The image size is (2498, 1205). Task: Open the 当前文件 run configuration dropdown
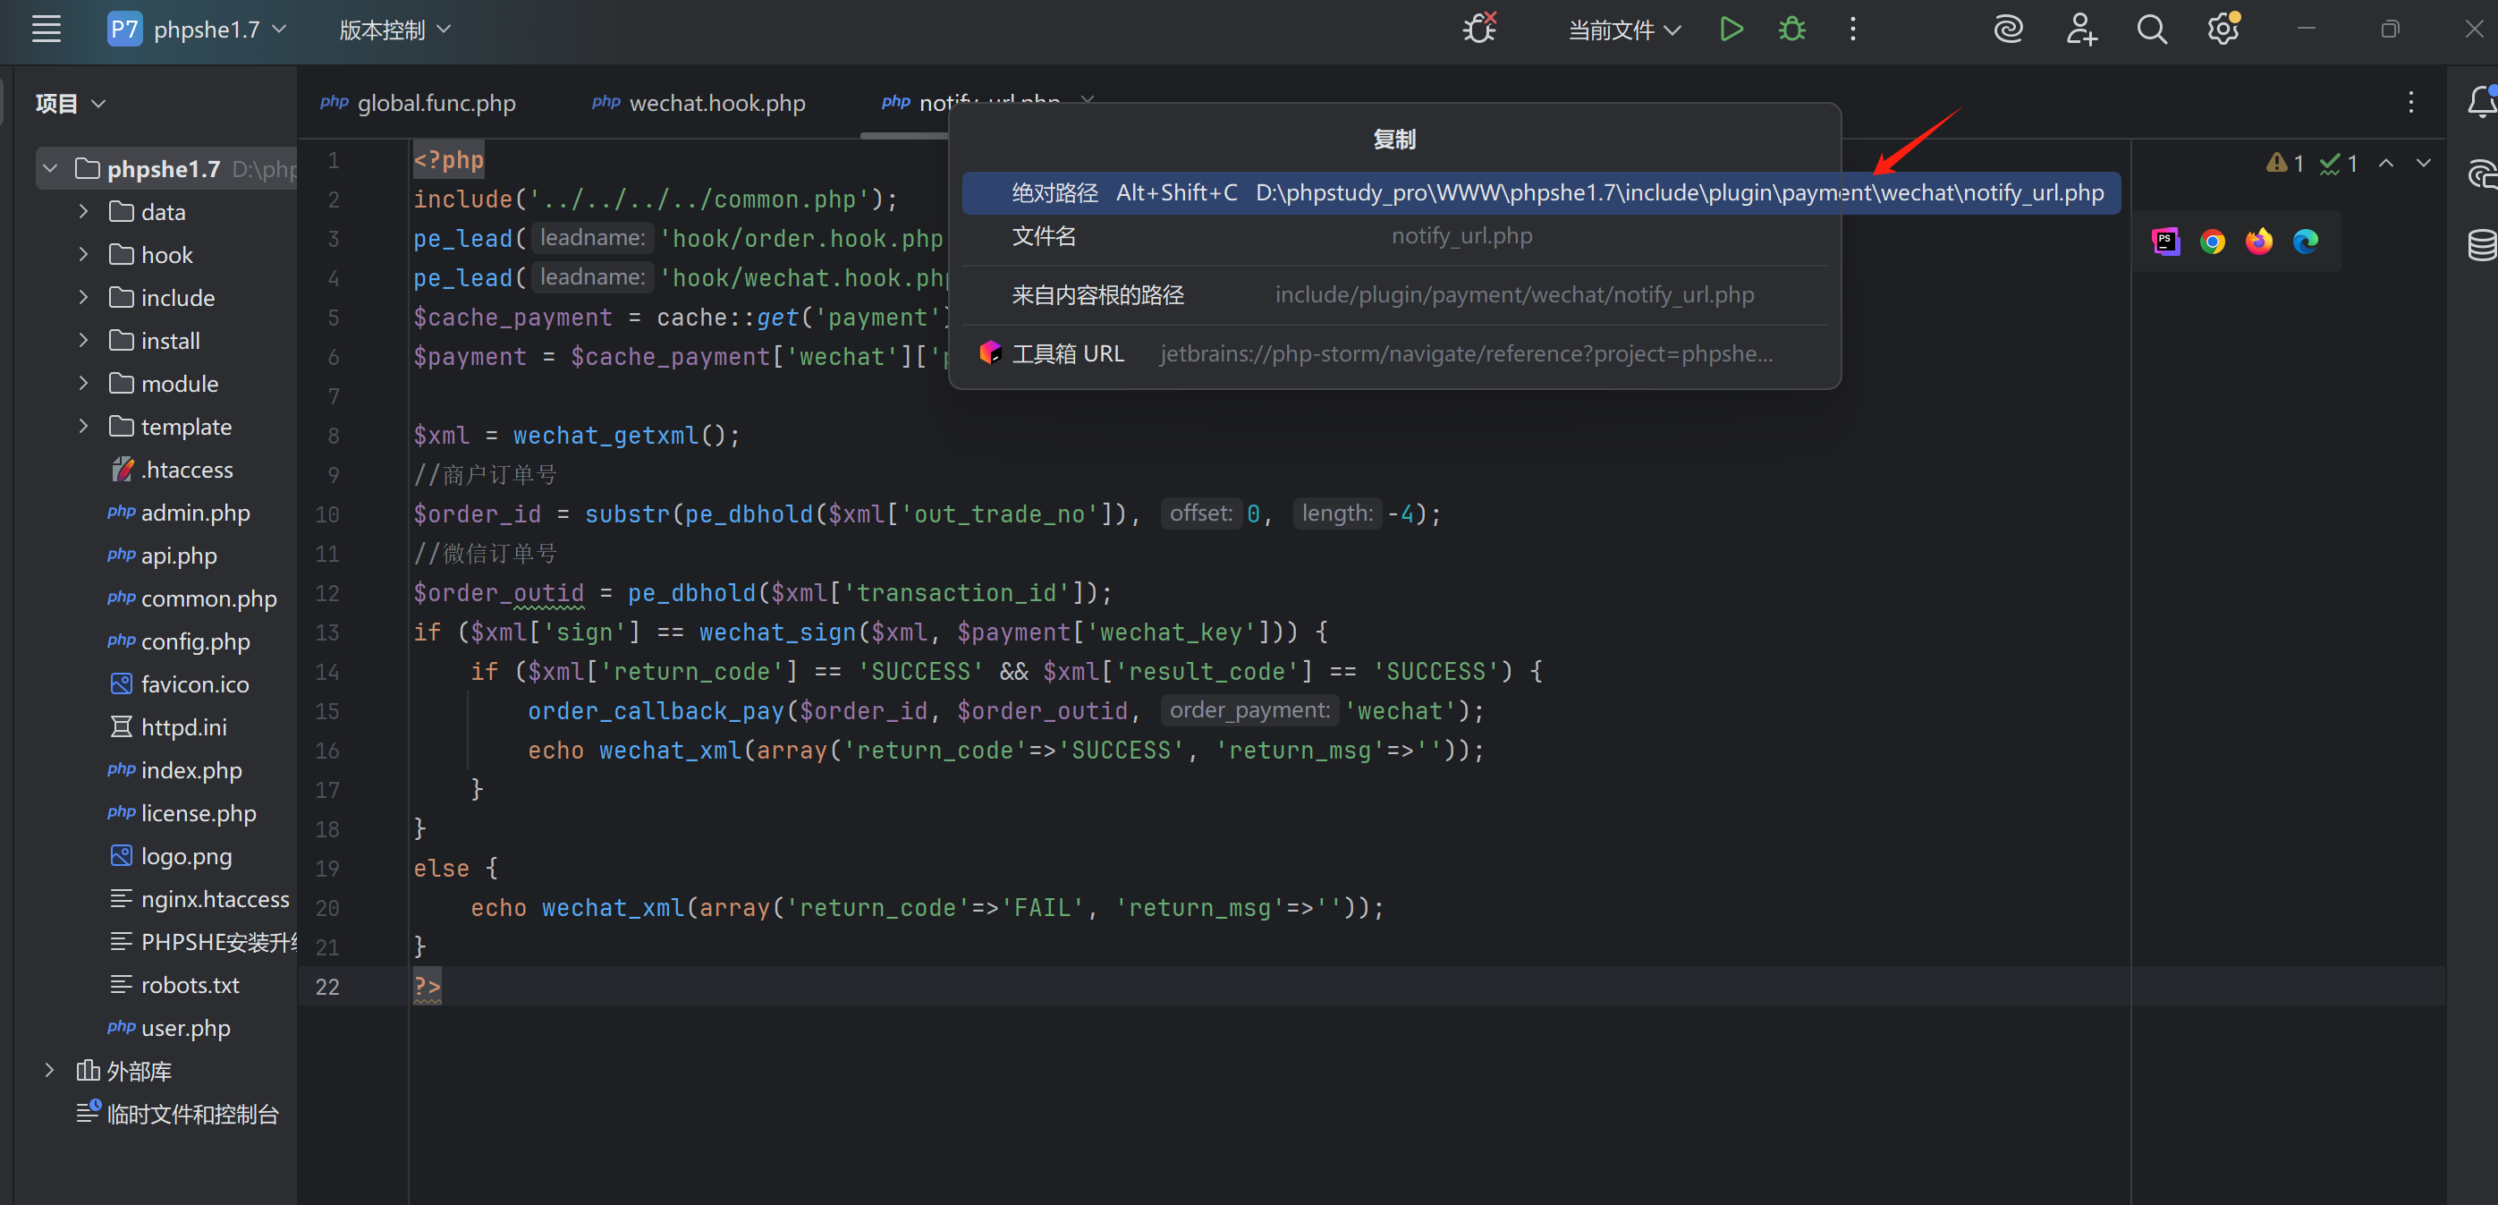pos(1624,30)
